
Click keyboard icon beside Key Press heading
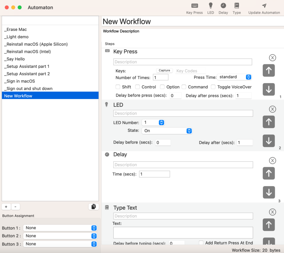click(x=107, y=51)
